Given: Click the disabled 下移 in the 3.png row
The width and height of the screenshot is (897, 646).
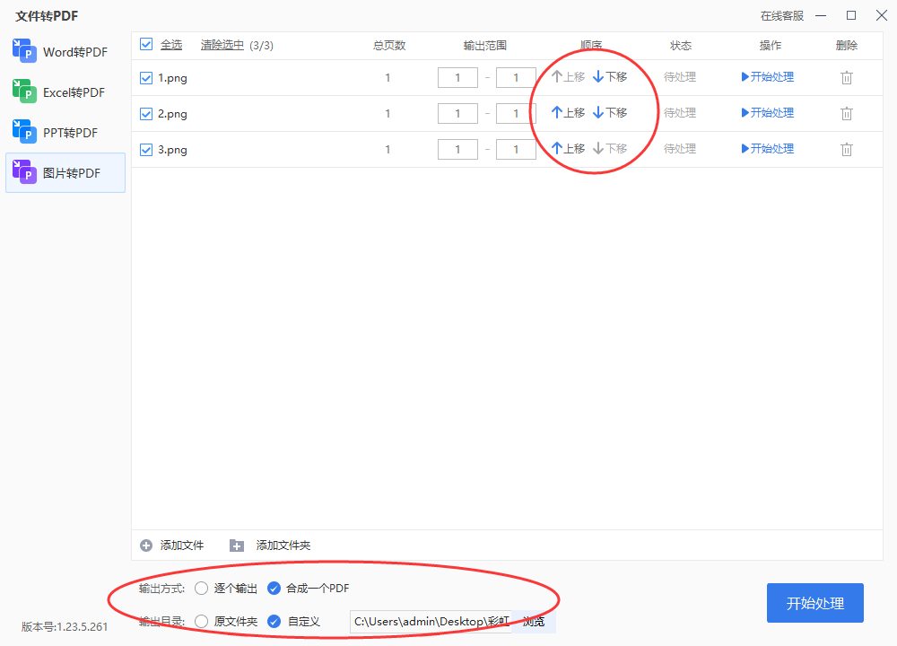Looking at the screenshot, I should point(610,149).
